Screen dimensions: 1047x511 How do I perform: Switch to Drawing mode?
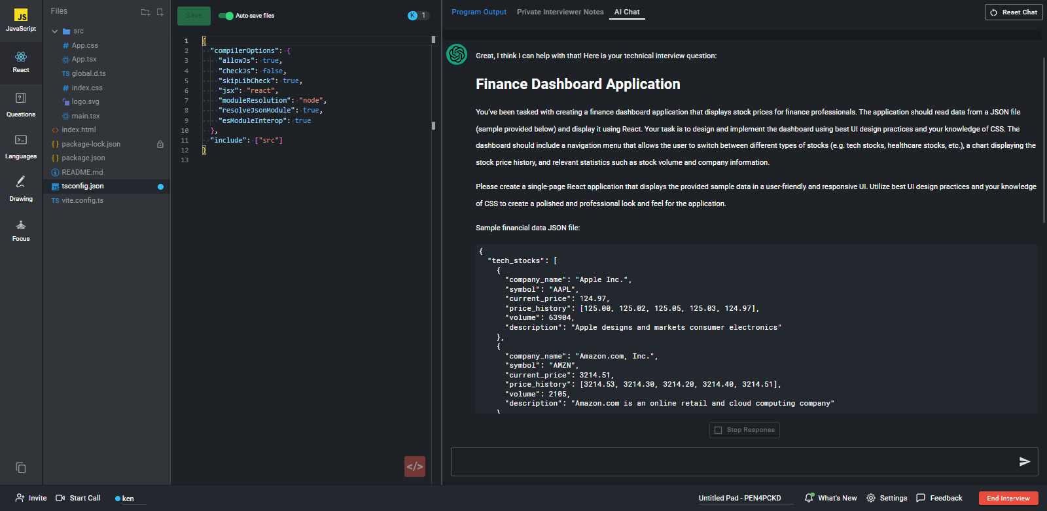(21, 188)
